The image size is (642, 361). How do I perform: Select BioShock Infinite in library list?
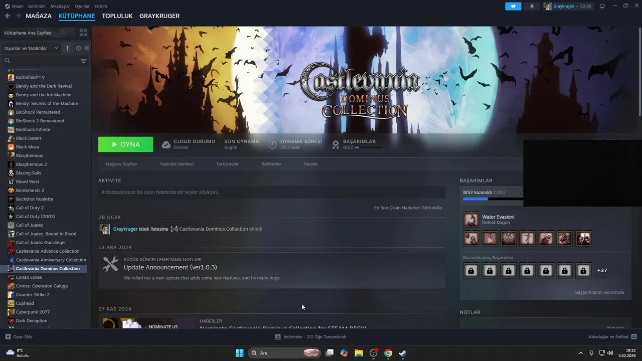33,129
